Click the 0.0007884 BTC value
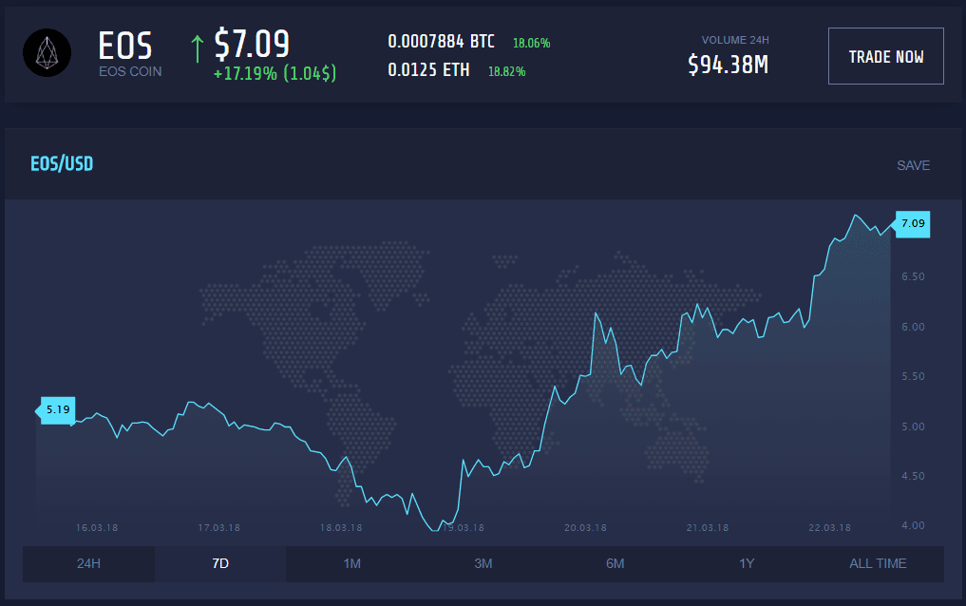 coord(441,42)
